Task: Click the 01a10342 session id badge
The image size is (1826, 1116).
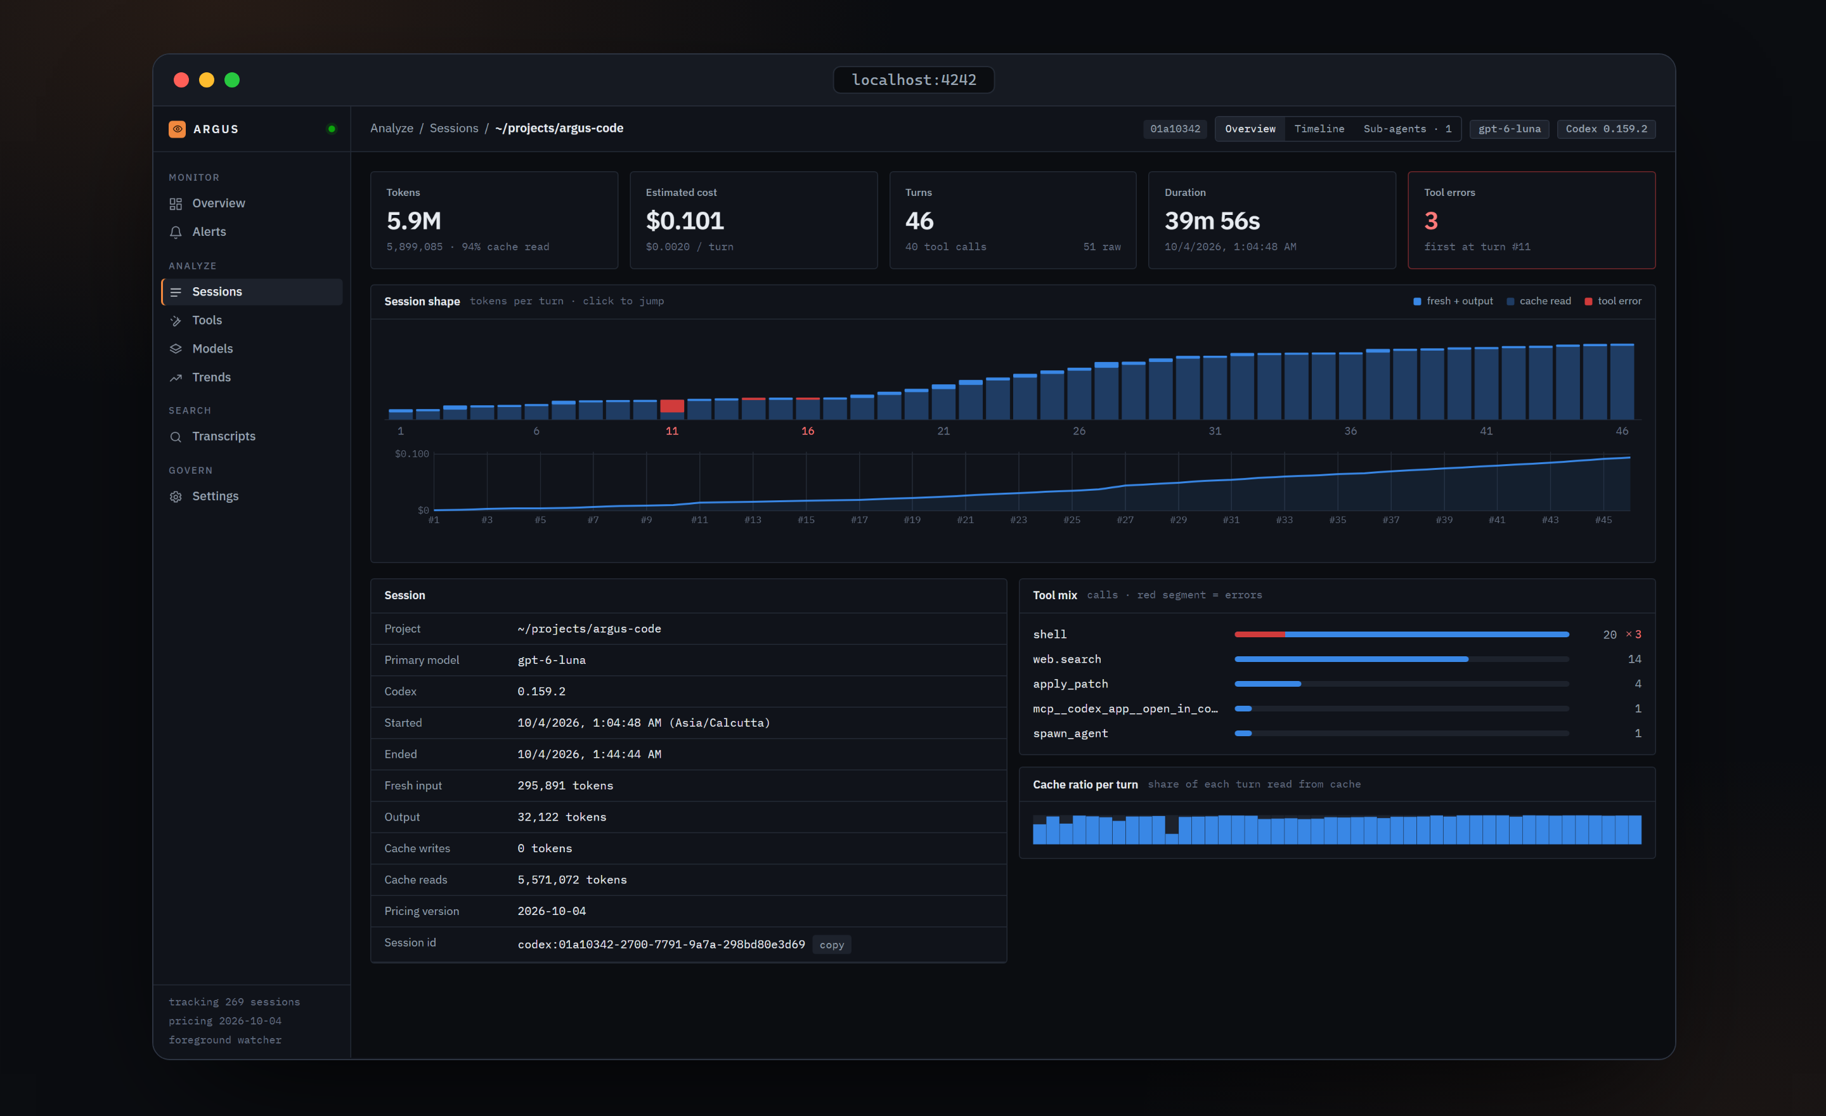Action: [1175, 129]
